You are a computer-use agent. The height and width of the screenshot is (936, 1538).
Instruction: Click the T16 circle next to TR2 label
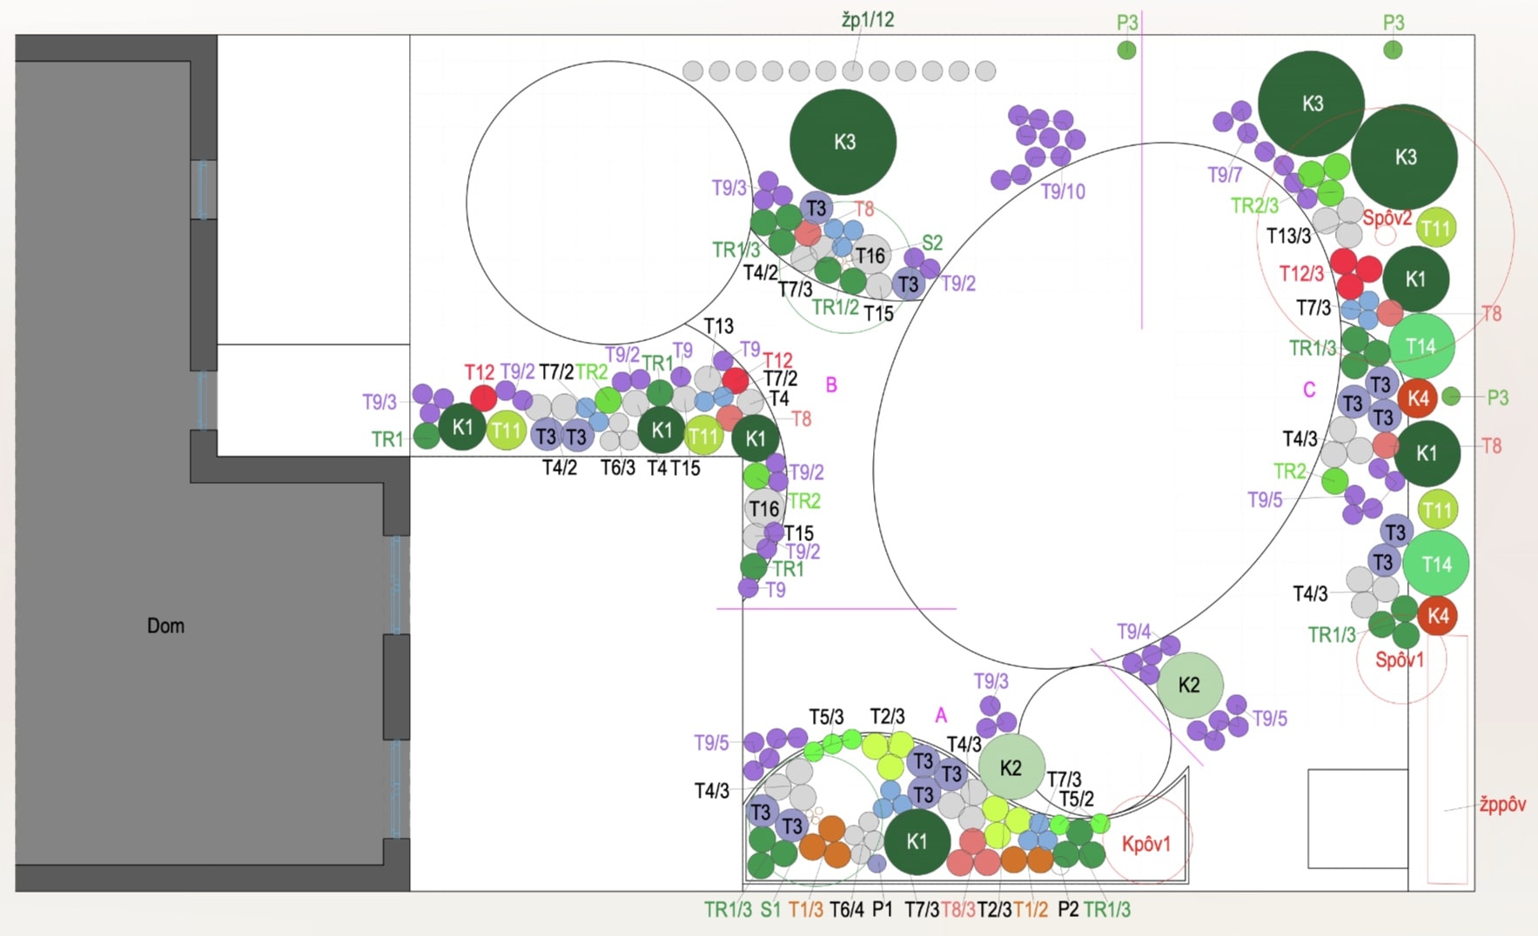point(763,508)
